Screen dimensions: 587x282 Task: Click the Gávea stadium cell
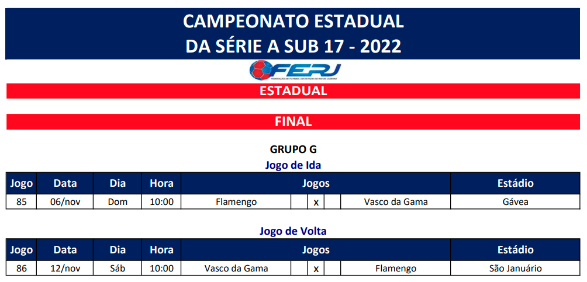515,202
